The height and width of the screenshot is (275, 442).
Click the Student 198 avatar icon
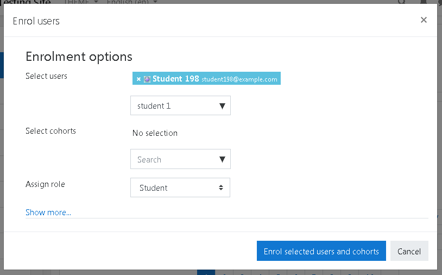point(147,79)
